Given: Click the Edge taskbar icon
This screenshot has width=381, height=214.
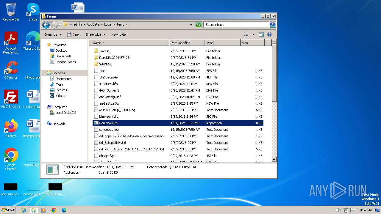Looking at the screenshot, I should 64,210.
